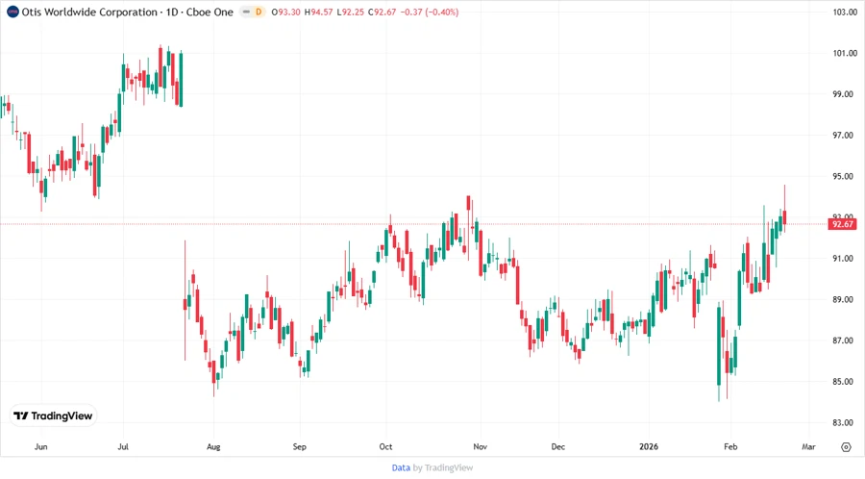Click the low value L92.25
The width and height of the screenshot is (865, 479).
click(x=350, y=12)
